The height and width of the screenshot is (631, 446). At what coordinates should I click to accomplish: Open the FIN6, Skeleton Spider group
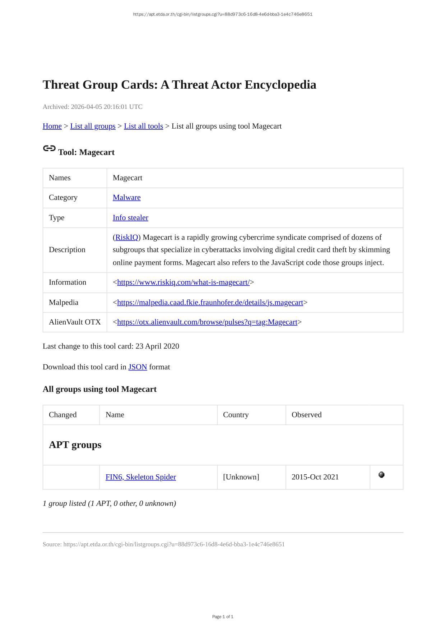tap(141, 477)
